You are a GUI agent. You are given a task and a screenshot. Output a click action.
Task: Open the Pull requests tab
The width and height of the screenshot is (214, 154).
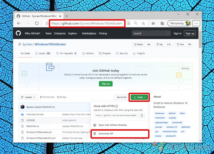66,53
